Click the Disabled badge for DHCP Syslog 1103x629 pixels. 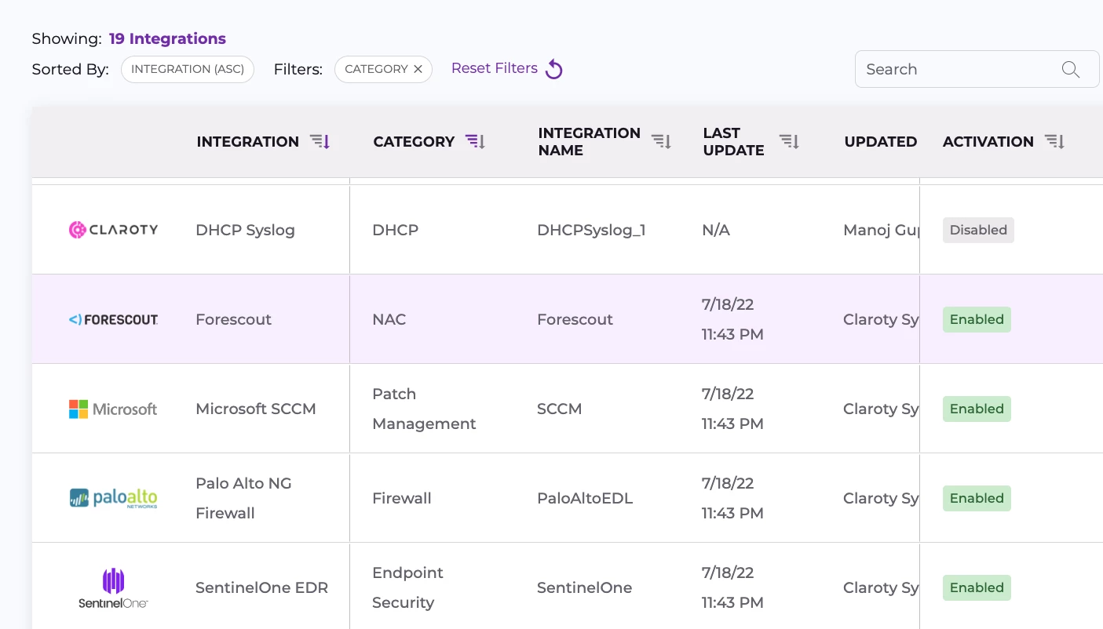pos(978,230)
